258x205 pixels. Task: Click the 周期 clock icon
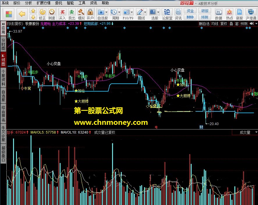point(114,12)
